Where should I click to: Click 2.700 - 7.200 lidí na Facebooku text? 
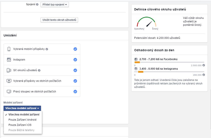point(158,59)
